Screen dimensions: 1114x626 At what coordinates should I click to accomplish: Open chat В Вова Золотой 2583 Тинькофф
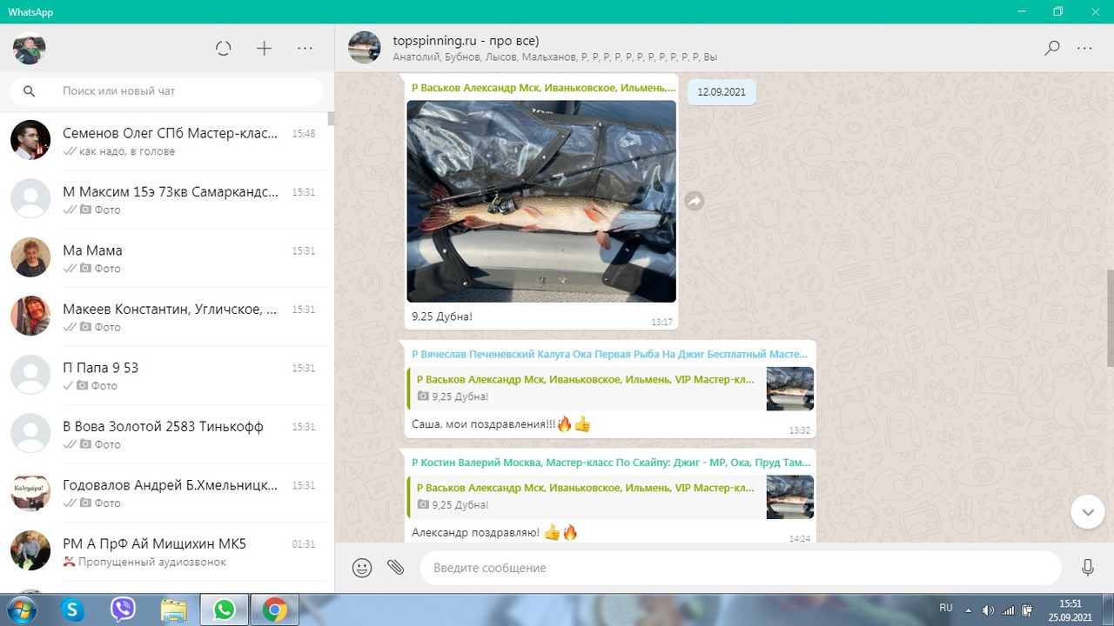[165, 434]
